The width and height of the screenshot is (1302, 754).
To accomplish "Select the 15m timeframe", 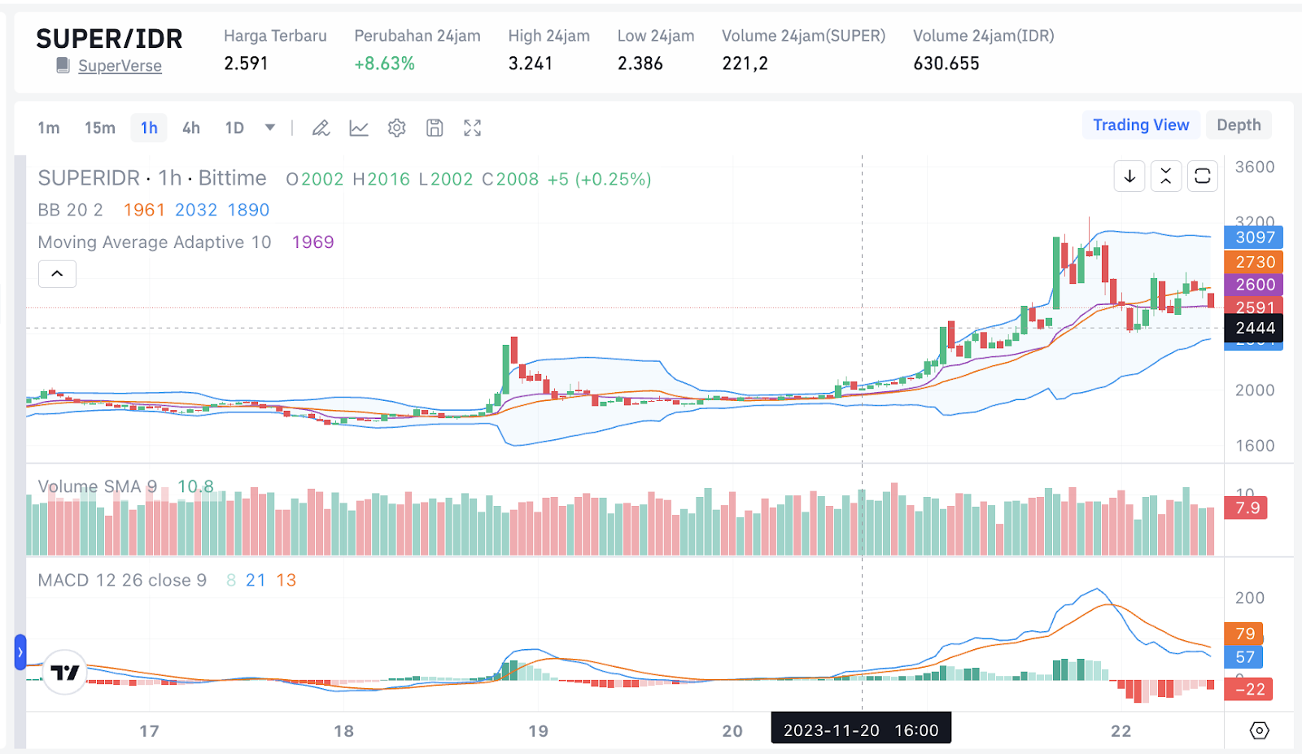I will [x=100, y=128].
